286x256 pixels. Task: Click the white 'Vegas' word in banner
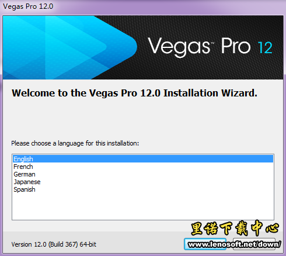point(179,47)
